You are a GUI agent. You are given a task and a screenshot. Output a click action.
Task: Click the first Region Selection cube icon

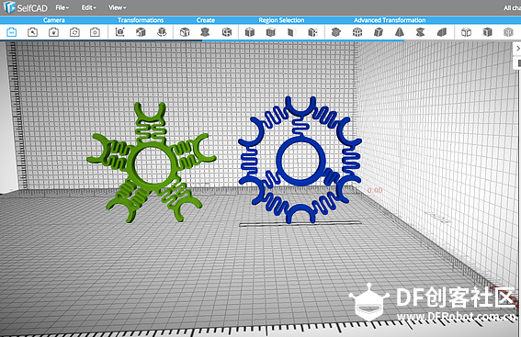click(x=250, y=32)
